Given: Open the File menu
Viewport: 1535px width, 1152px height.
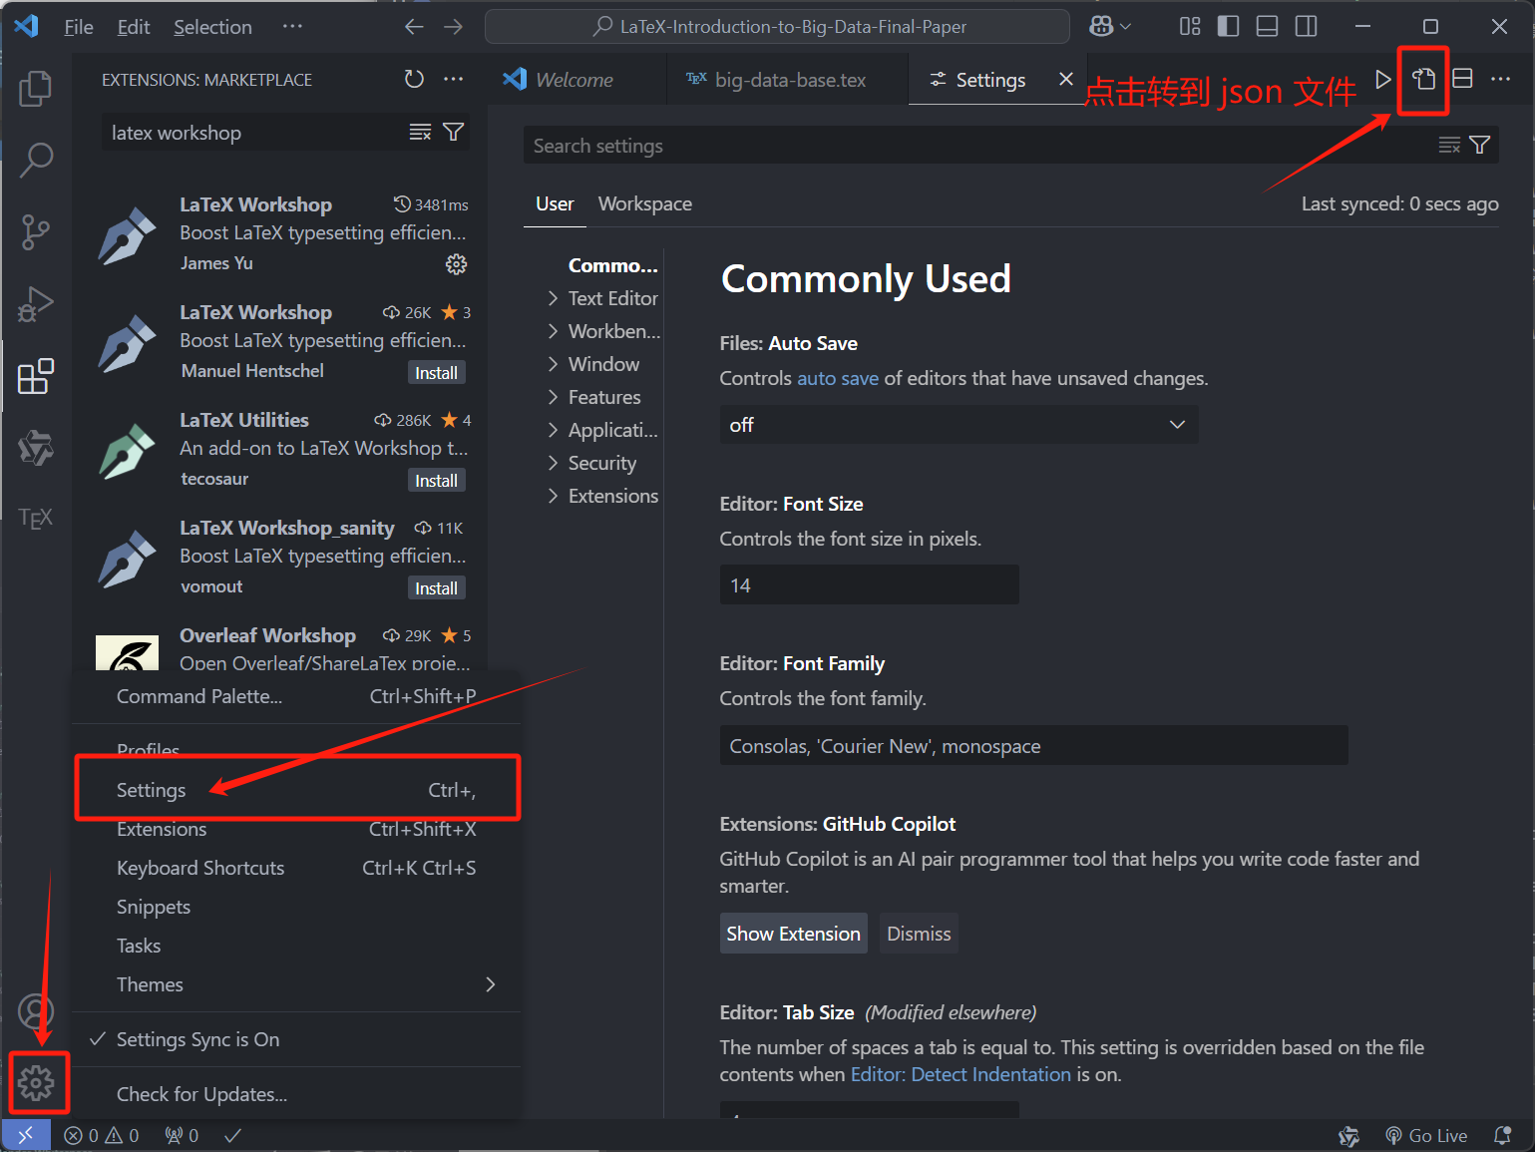Looking at the screenshot, I should (78, 27).
